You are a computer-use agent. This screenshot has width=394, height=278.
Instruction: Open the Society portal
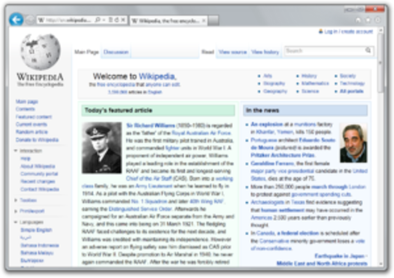pyautogui.click(x=348, y=76)
